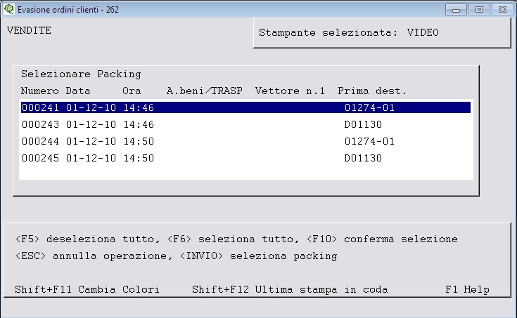Click the Vettore n.1 column header
This screenshot has height=318, width=517.
coord(290,91)
